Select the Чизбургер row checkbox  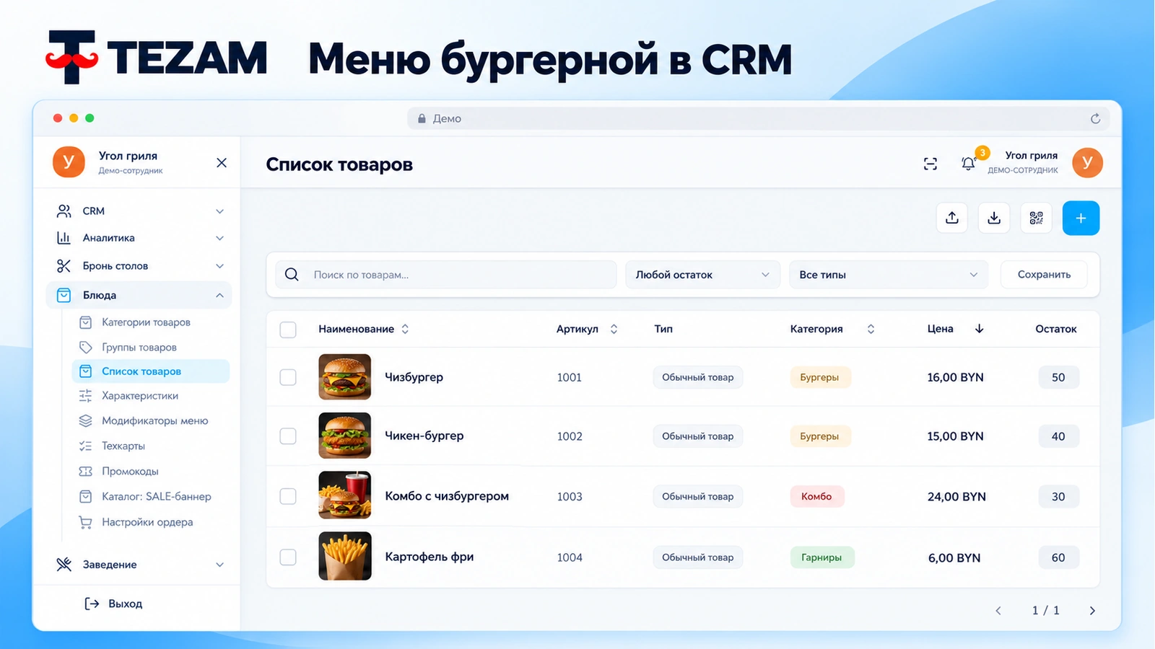[288, 377]
